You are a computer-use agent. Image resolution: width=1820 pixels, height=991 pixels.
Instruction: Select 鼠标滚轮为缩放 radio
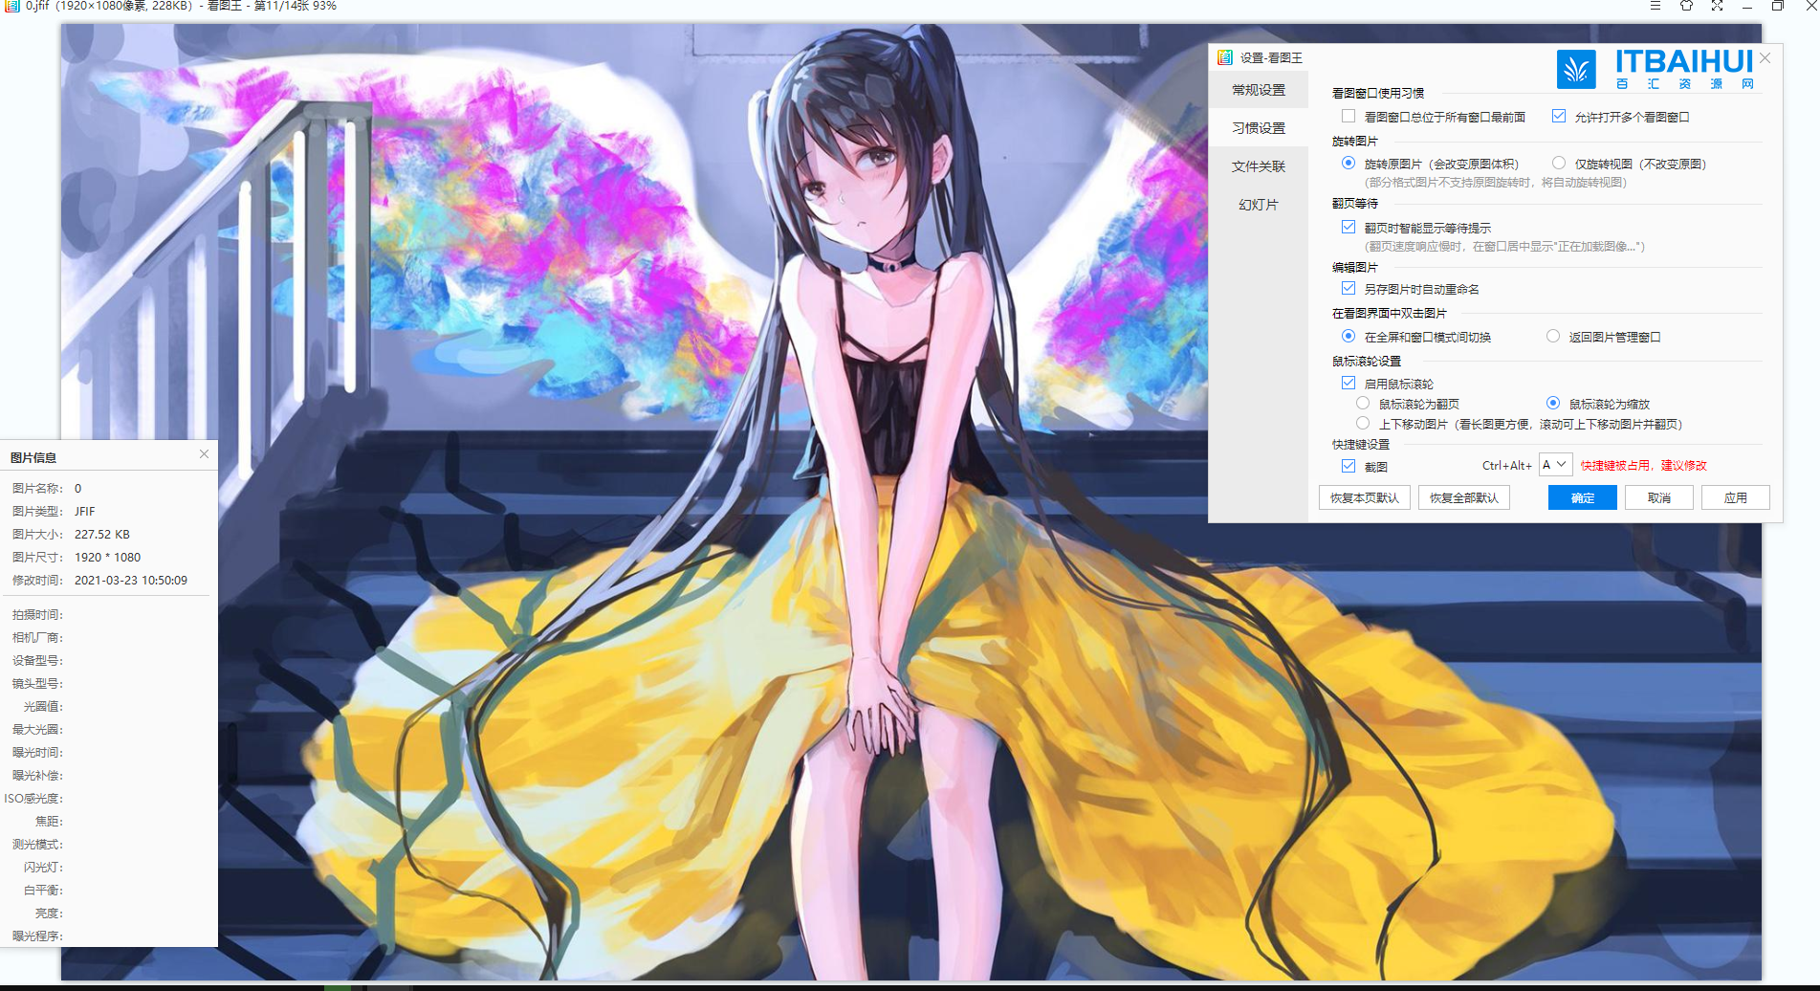pos(1553,403)
